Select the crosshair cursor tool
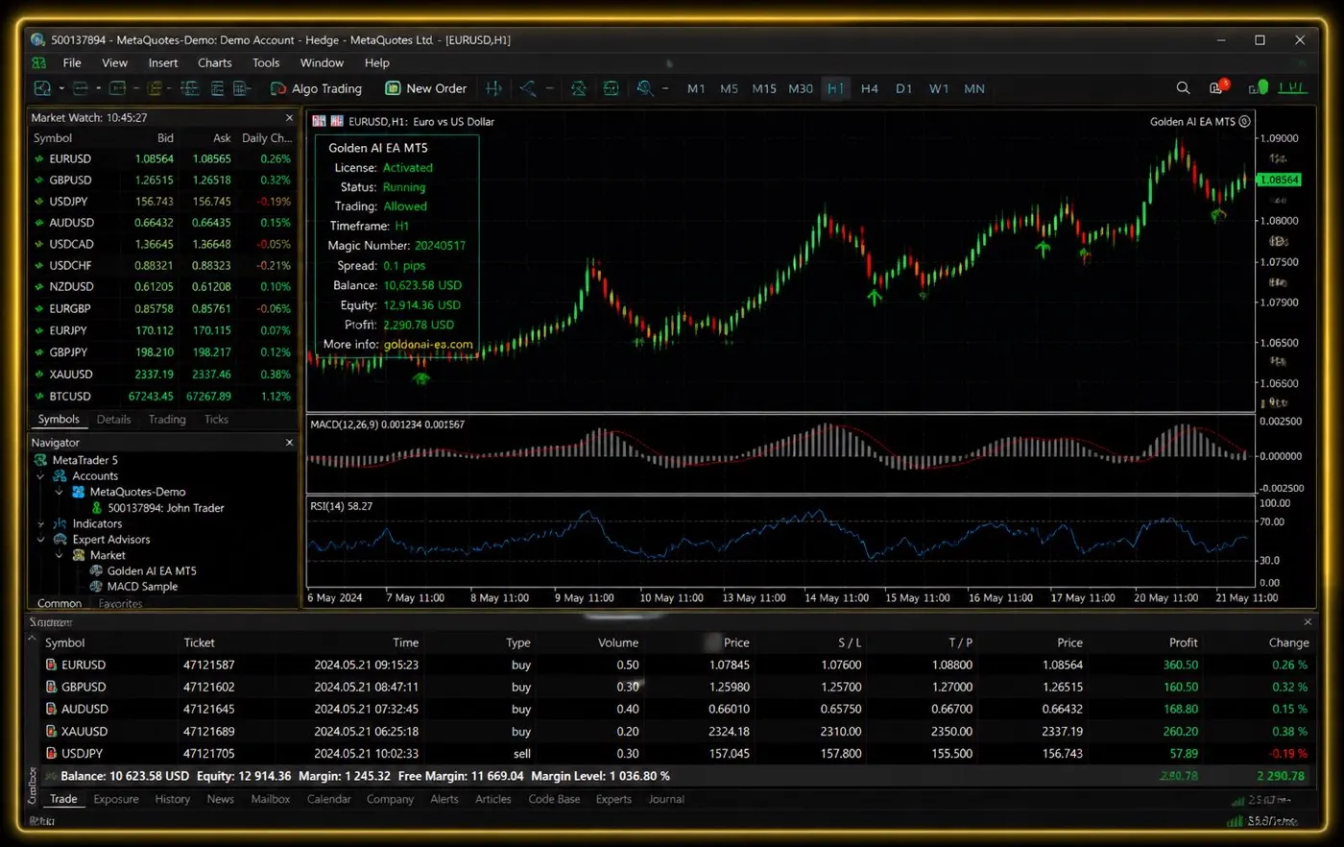1344x847 pixels. tap(493, 88)
